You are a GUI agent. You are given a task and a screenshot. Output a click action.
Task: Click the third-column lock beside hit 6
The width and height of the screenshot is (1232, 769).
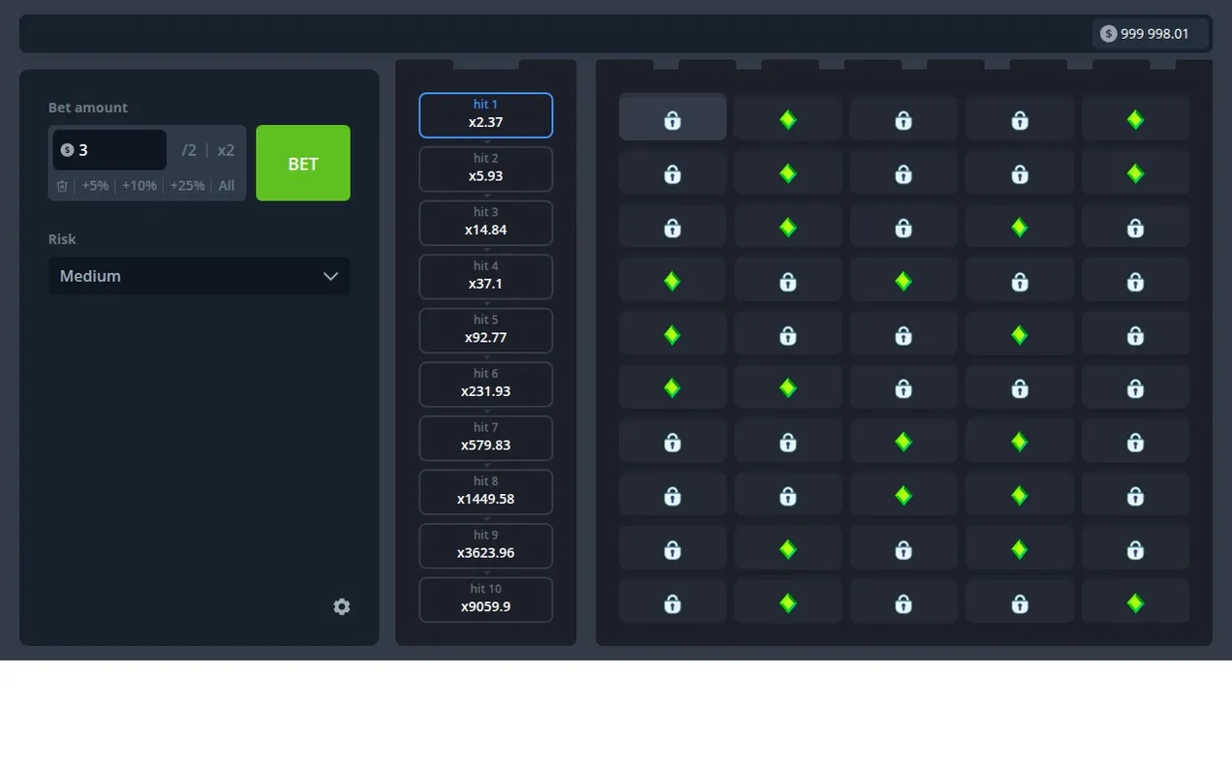coord(904,388)
